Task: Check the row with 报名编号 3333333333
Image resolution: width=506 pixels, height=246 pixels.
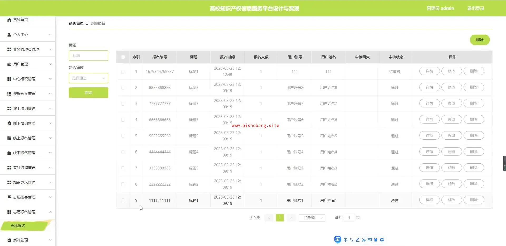Action: 123,168
